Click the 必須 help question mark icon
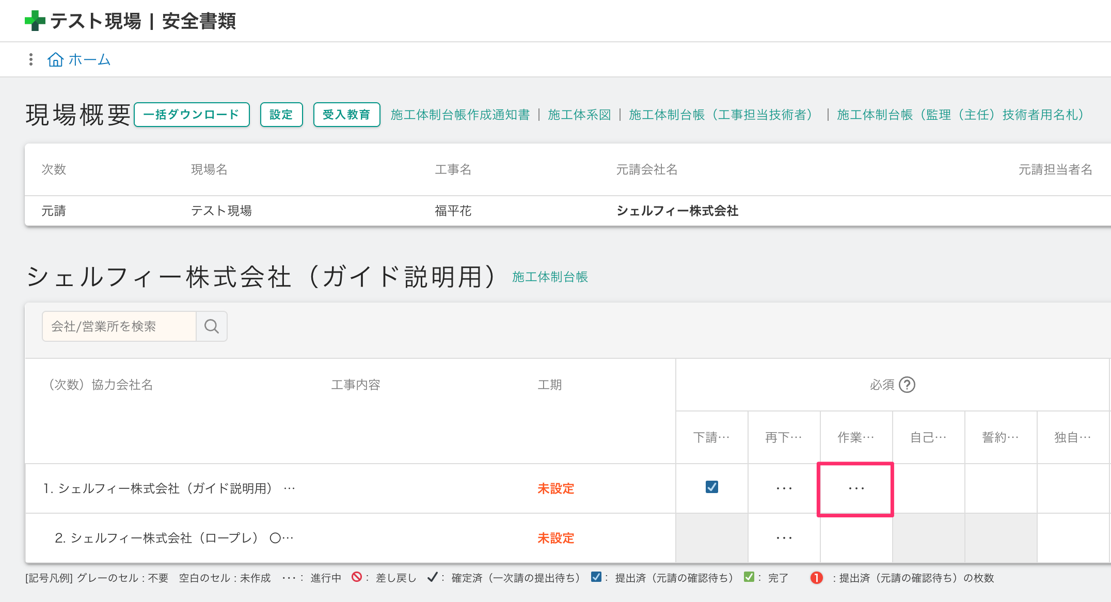Screen dimensions: 1111x602 pos(907,385)
